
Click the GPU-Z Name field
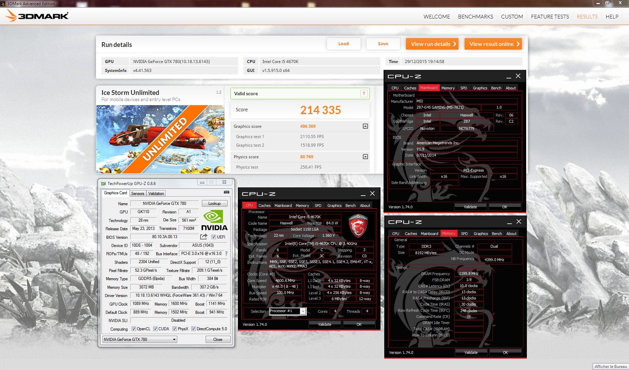[165, 203]
